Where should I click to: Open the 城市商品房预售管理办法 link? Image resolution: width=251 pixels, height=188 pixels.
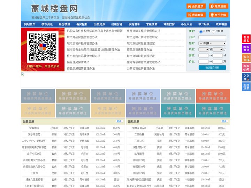click(82, 37)
